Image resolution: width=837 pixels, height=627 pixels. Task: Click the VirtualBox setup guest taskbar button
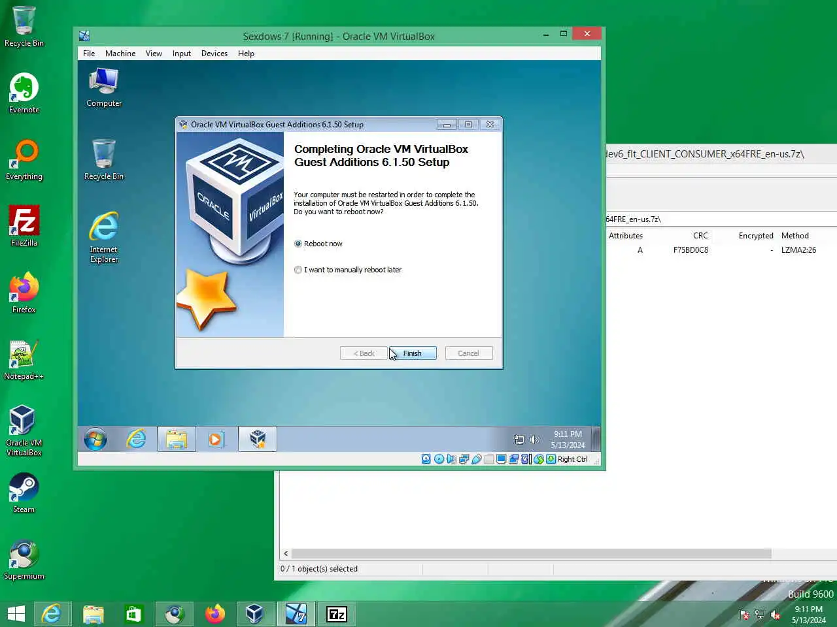coord(258,440)
